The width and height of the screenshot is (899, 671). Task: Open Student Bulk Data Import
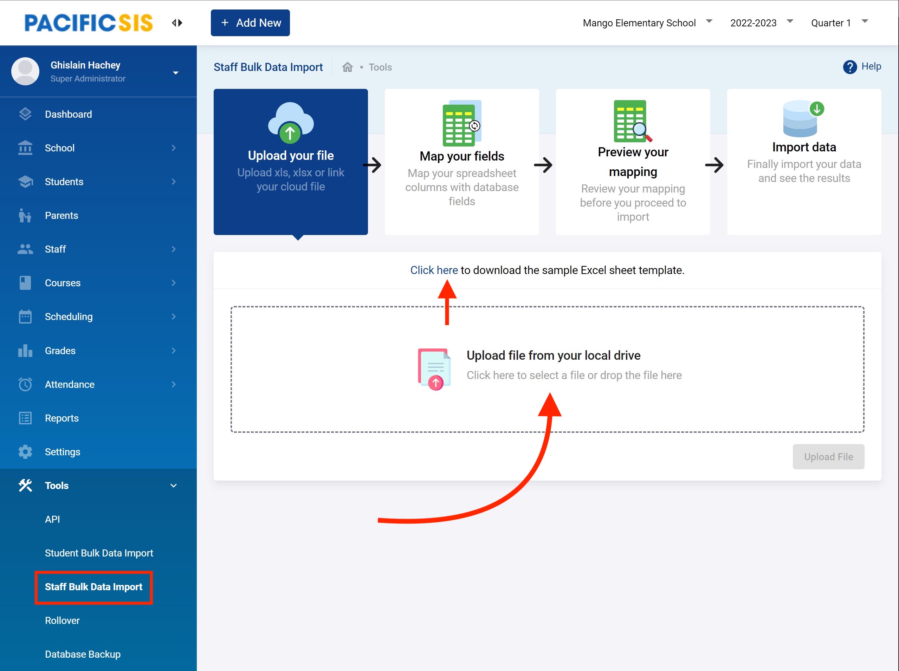pyautogui.click(x=99, y=553)
